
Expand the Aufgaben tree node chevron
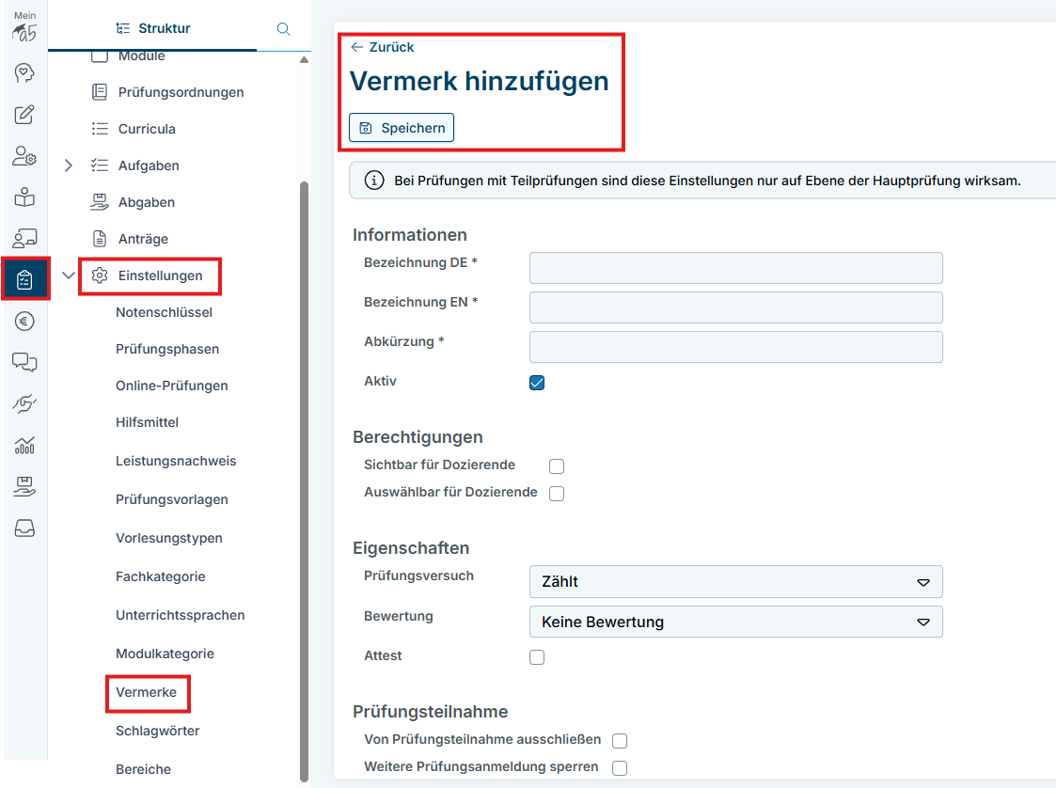tap(68, 165)
